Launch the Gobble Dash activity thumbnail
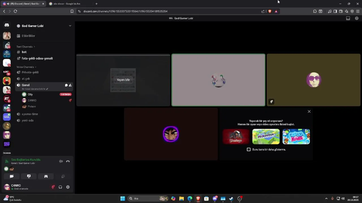This screenshot has height=203, width=362. coord(296,136)
